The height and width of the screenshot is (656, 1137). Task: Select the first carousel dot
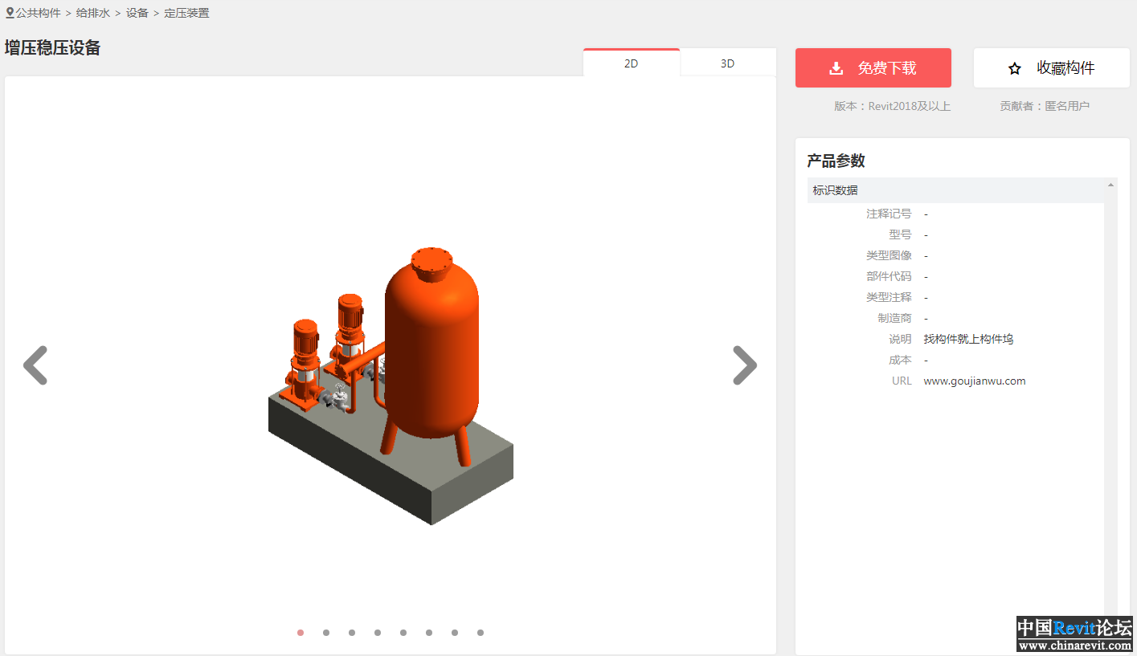[301, 633]
